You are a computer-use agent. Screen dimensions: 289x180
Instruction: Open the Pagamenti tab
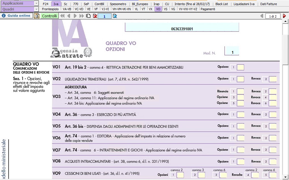pyautogui.click(x=208, y=9)
